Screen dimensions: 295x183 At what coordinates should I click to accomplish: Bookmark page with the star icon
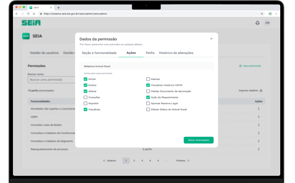pyautogui.click(x=262, y=14)
